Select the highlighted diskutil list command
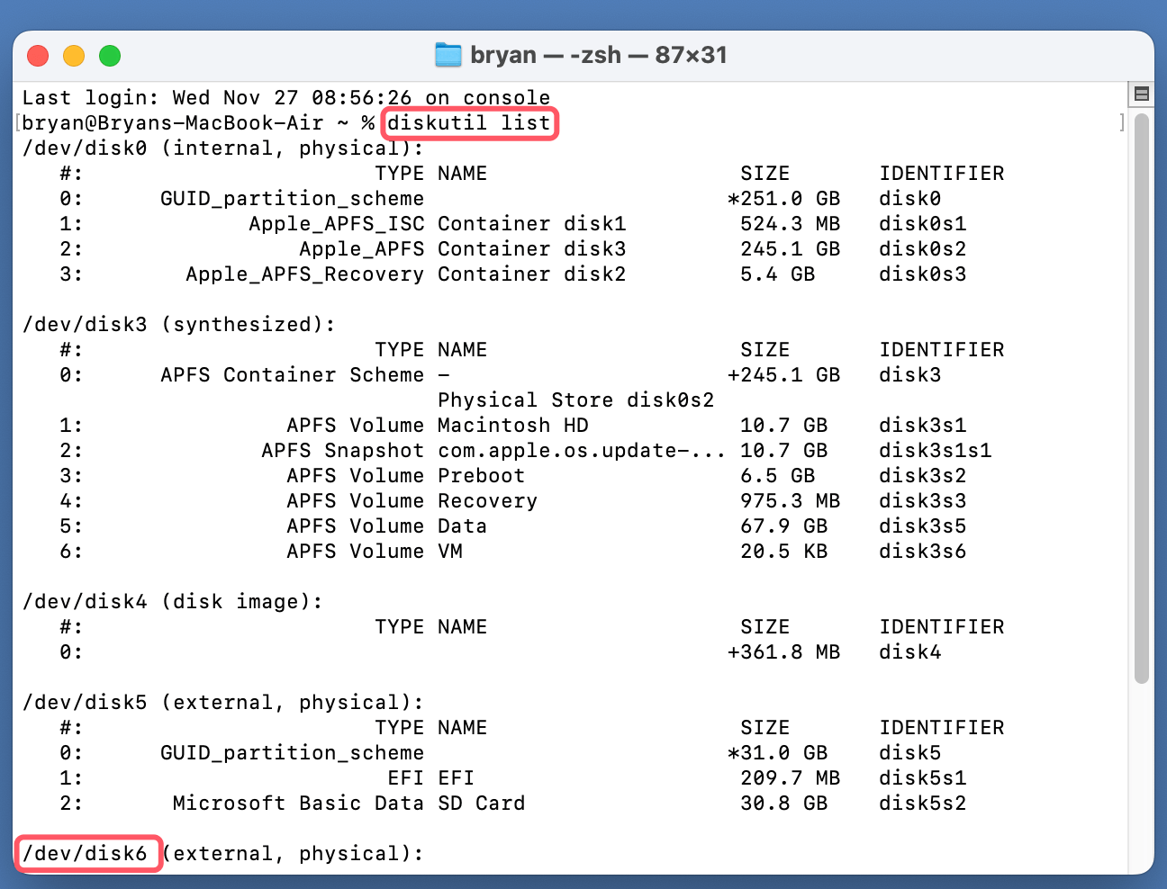1167x889 pixels. click(x=469, y=123)
